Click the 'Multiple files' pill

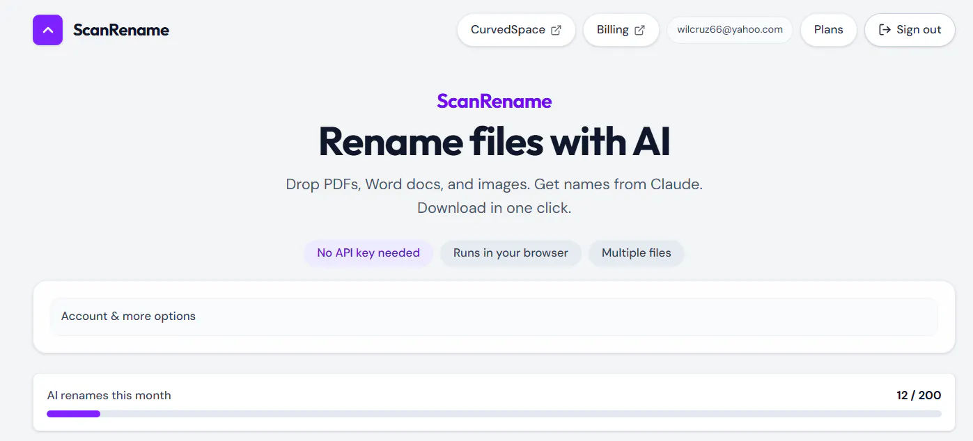[x=637, y=253]
